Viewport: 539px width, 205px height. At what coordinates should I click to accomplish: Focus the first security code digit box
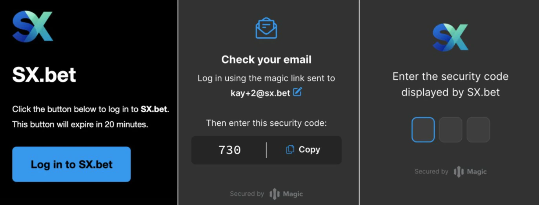point(423,130)
